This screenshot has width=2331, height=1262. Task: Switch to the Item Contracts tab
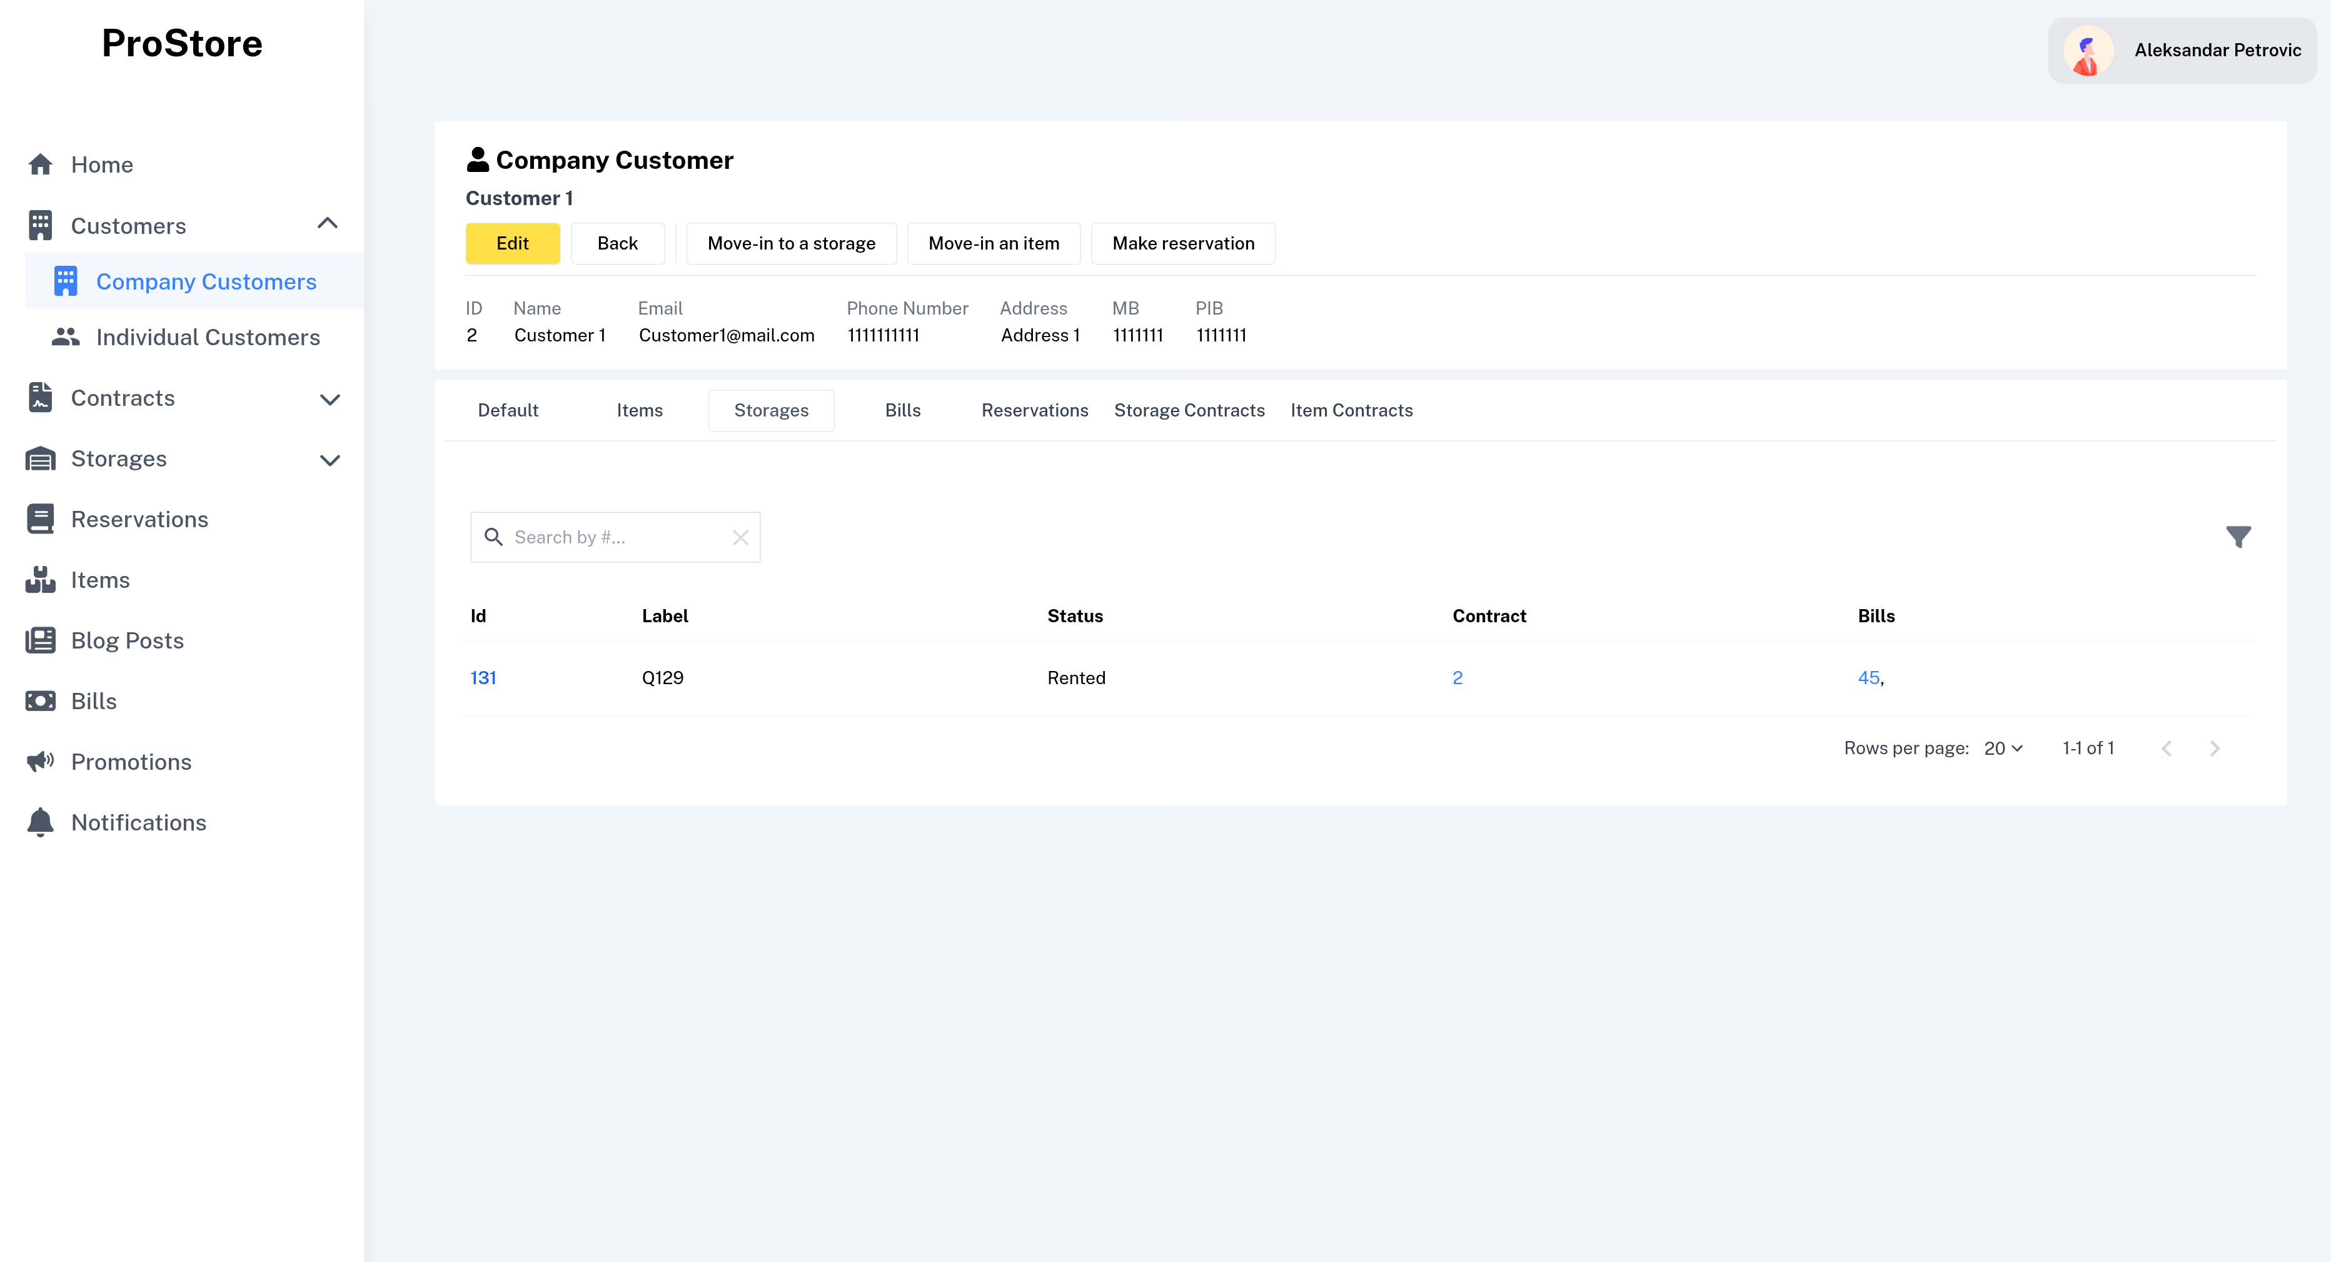(x=1351, y=410)
